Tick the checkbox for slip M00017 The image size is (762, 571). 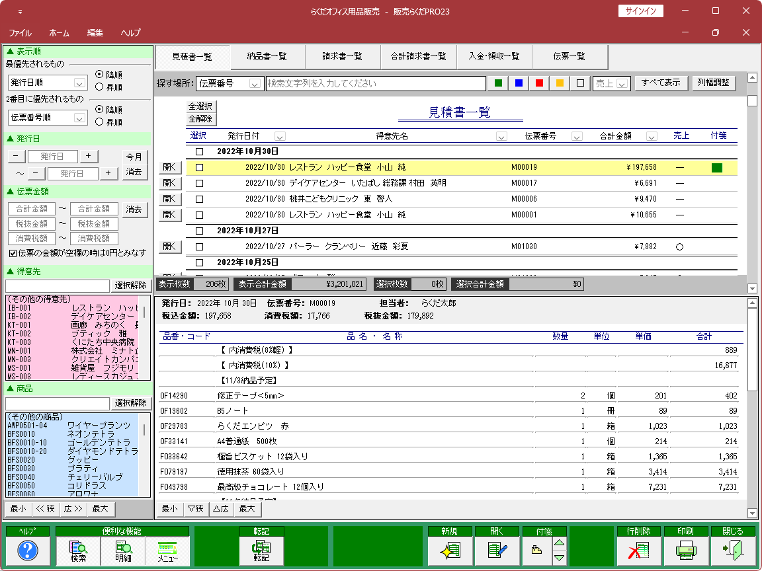tap(199, 184)
